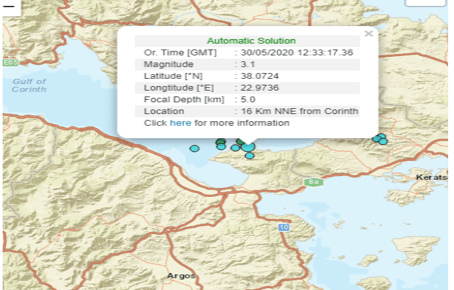
Task: Select the isolated westernmost cyan earthquake marker
Action: pyautogui.click(x=194, y=149)
